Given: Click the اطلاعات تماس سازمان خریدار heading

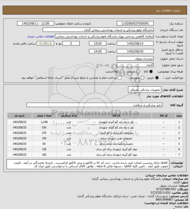Looking at the screenshot, I should coord(167,175).
